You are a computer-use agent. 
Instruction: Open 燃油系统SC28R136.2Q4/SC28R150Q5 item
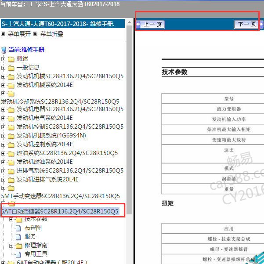67,153
